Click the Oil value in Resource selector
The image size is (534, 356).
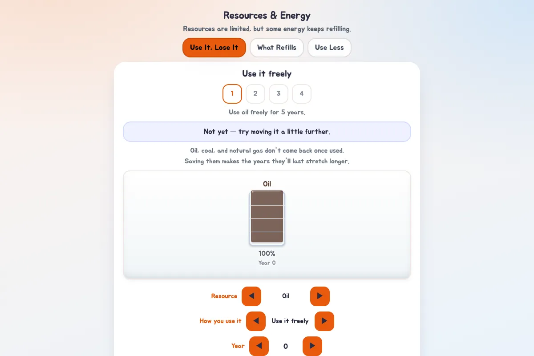pos(286,296)
